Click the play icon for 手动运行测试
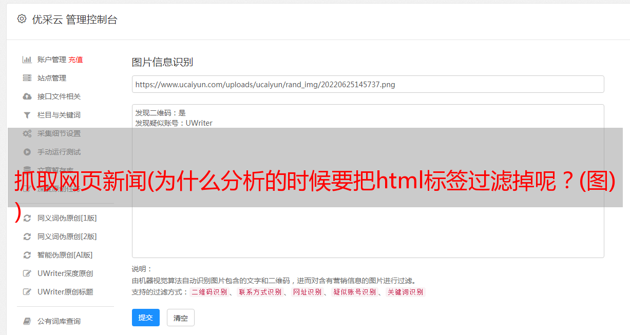630x335 pixels. tap(27, 152)
